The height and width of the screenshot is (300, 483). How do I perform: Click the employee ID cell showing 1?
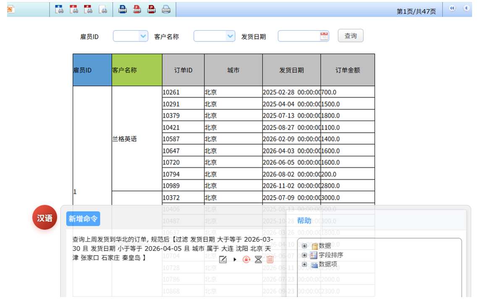point(92,192)
